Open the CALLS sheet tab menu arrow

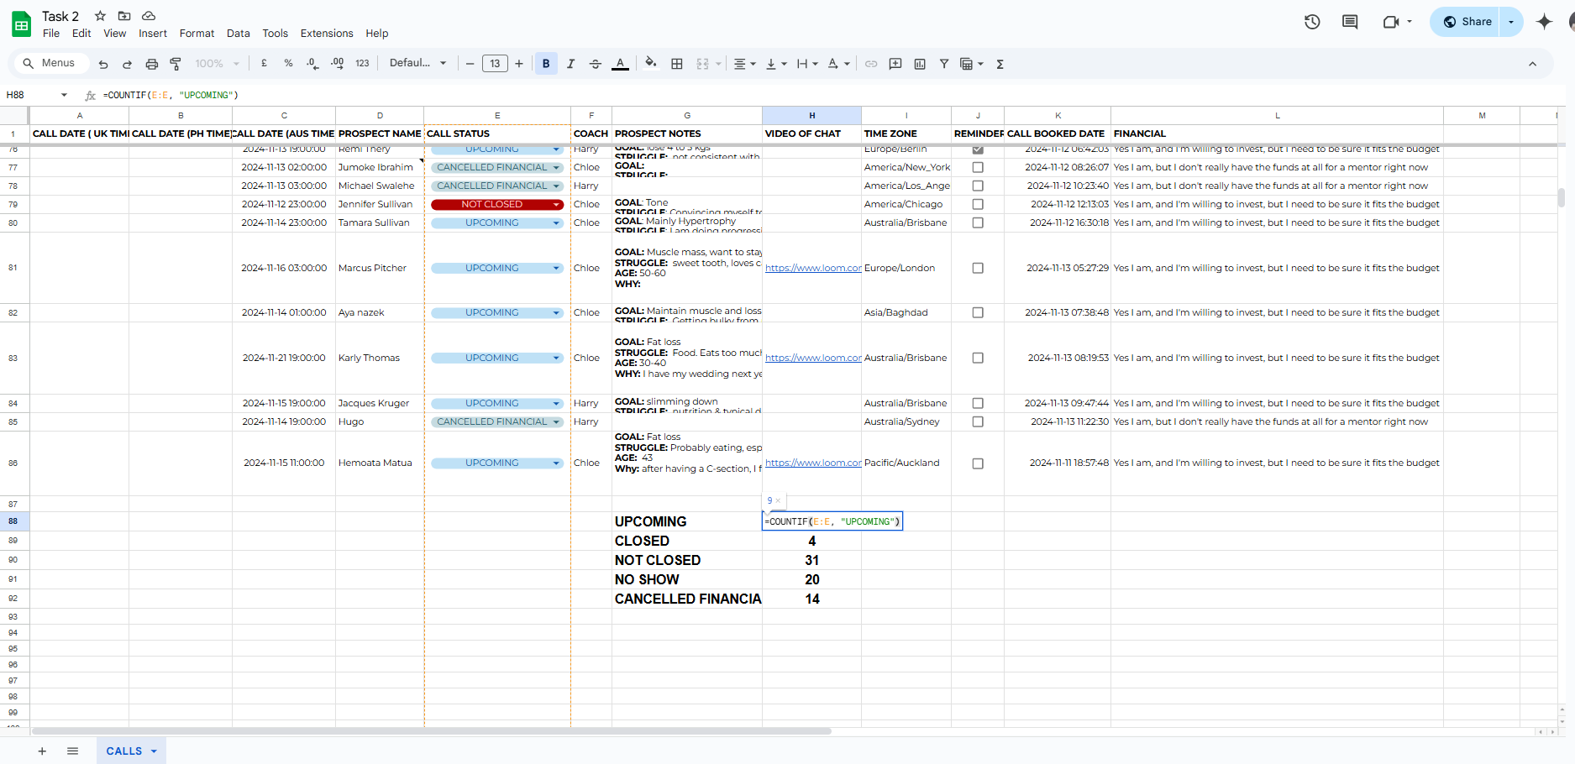tap(154, 751)
